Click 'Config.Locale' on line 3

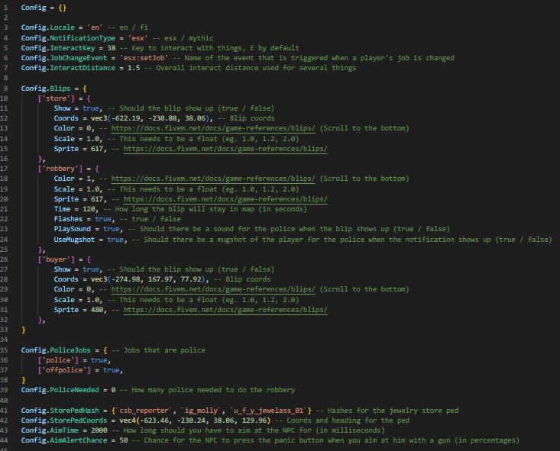click(x=48, y=27)
